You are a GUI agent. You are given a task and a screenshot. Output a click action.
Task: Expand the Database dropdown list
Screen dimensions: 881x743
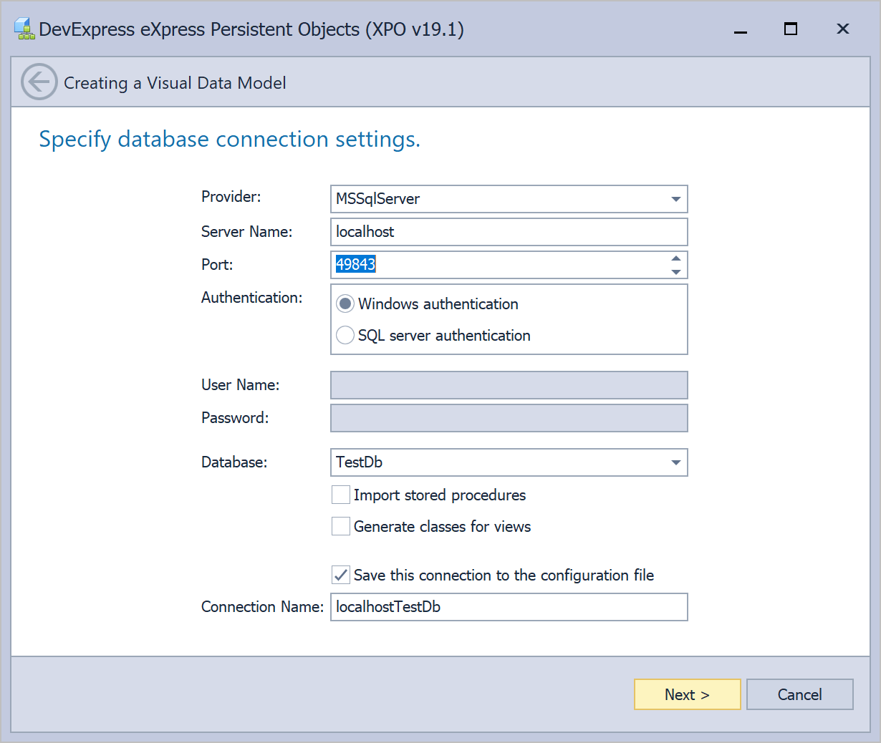675,462
